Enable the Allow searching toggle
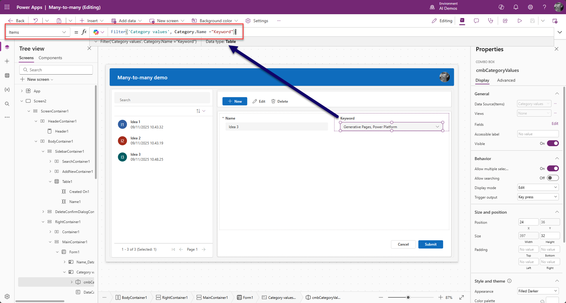 click(x=553, y=178)
